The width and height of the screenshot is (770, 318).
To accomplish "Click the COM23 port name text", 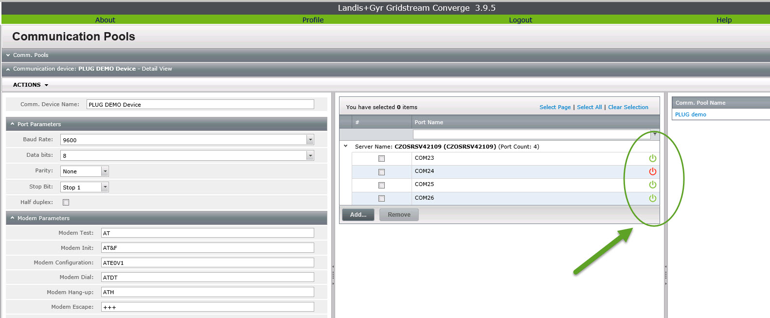I will coord(424,158).
